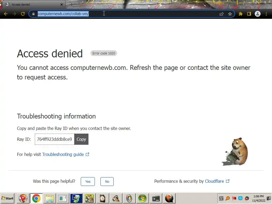Click the red flag Action Center tray icon
The width and height of the screenshot is (272, 204).
pyautogui.click(x=234, y=198)
